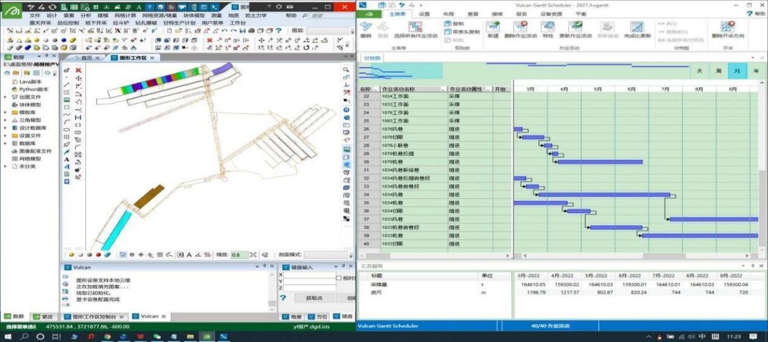Click the zoom scale value field 0.8
This screenshot has width=768, height=342.
pyautogui.click(x=239, y=255)
